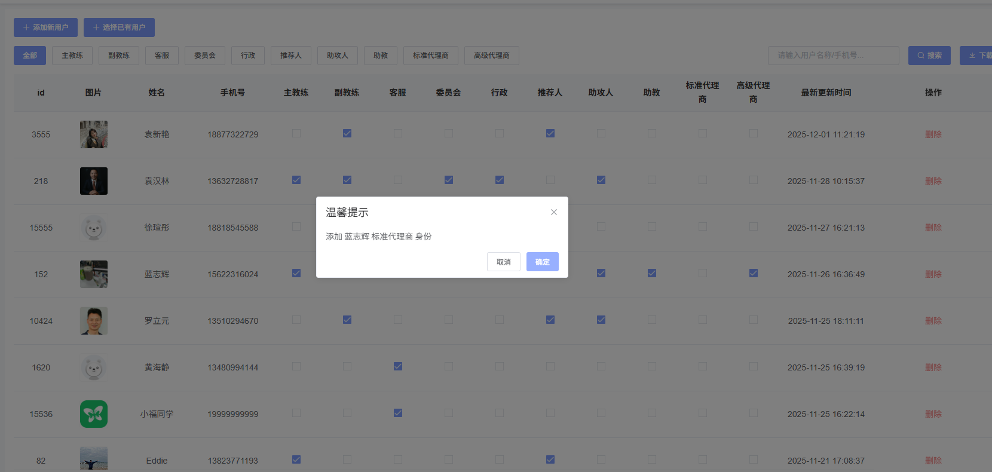Click the 最新更新时间 column header

pos(826,93)
